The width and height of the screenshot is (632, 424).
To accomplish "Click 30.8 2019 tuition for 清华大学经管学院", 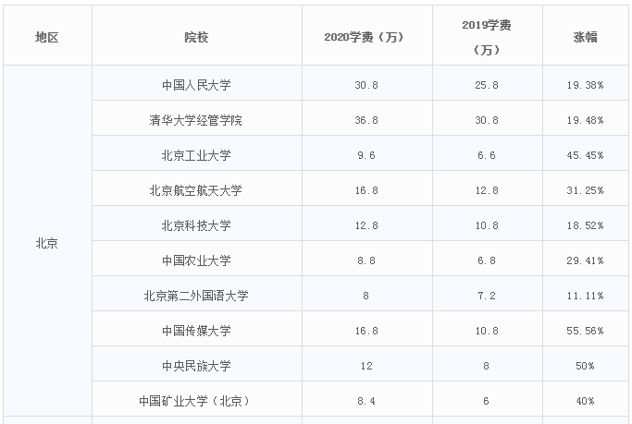I will [x=487, y=120].
